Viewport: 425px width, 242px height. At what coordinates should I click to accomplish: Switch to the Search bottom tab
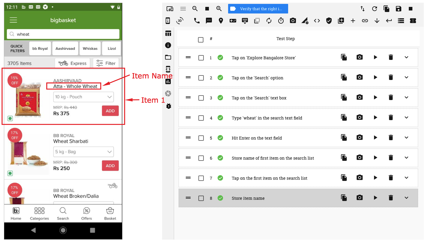(63, 214)
